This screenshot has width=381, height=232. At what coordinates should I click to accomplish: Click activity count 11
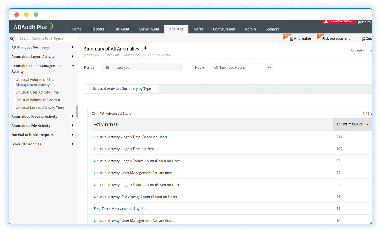coord(338,209)
